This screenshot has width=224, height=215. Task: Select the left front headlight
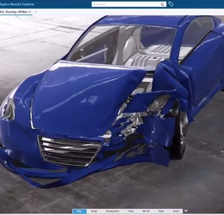pos(9,109)
